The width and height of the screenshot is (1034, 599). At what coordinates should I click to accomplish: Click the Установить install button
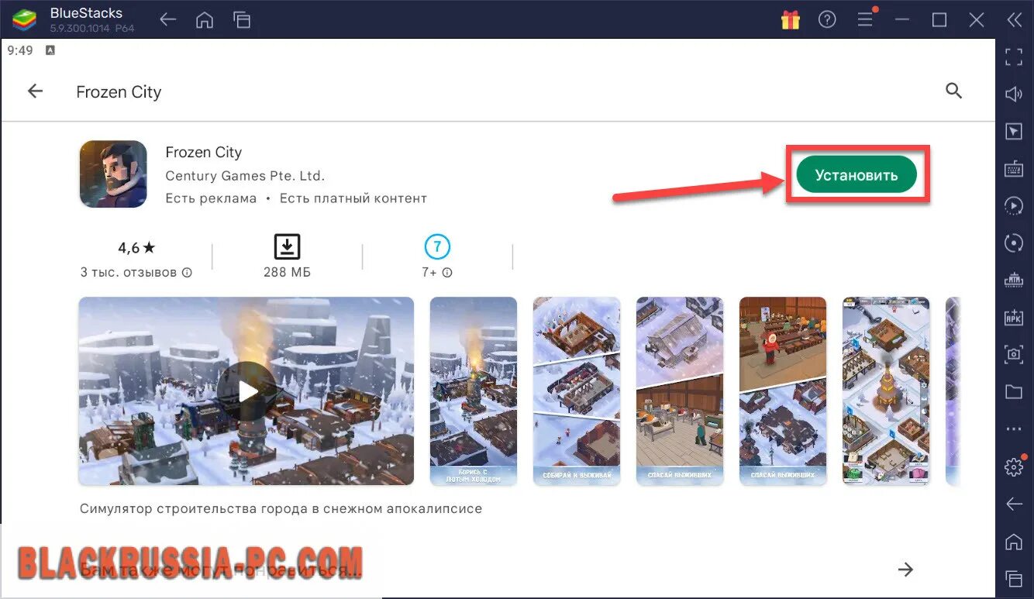(x=856, y=175)
